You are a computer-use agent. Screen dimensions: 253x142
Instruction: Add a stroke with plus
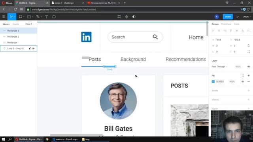pos(249,90)
